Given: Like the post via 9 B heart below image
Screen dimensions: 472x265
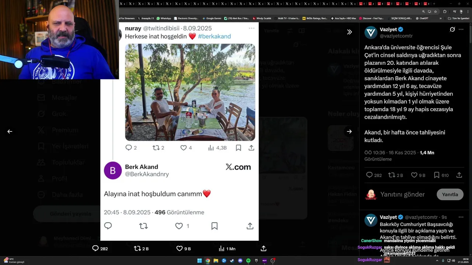Looking at the screenshot, I should coord(184,249).
